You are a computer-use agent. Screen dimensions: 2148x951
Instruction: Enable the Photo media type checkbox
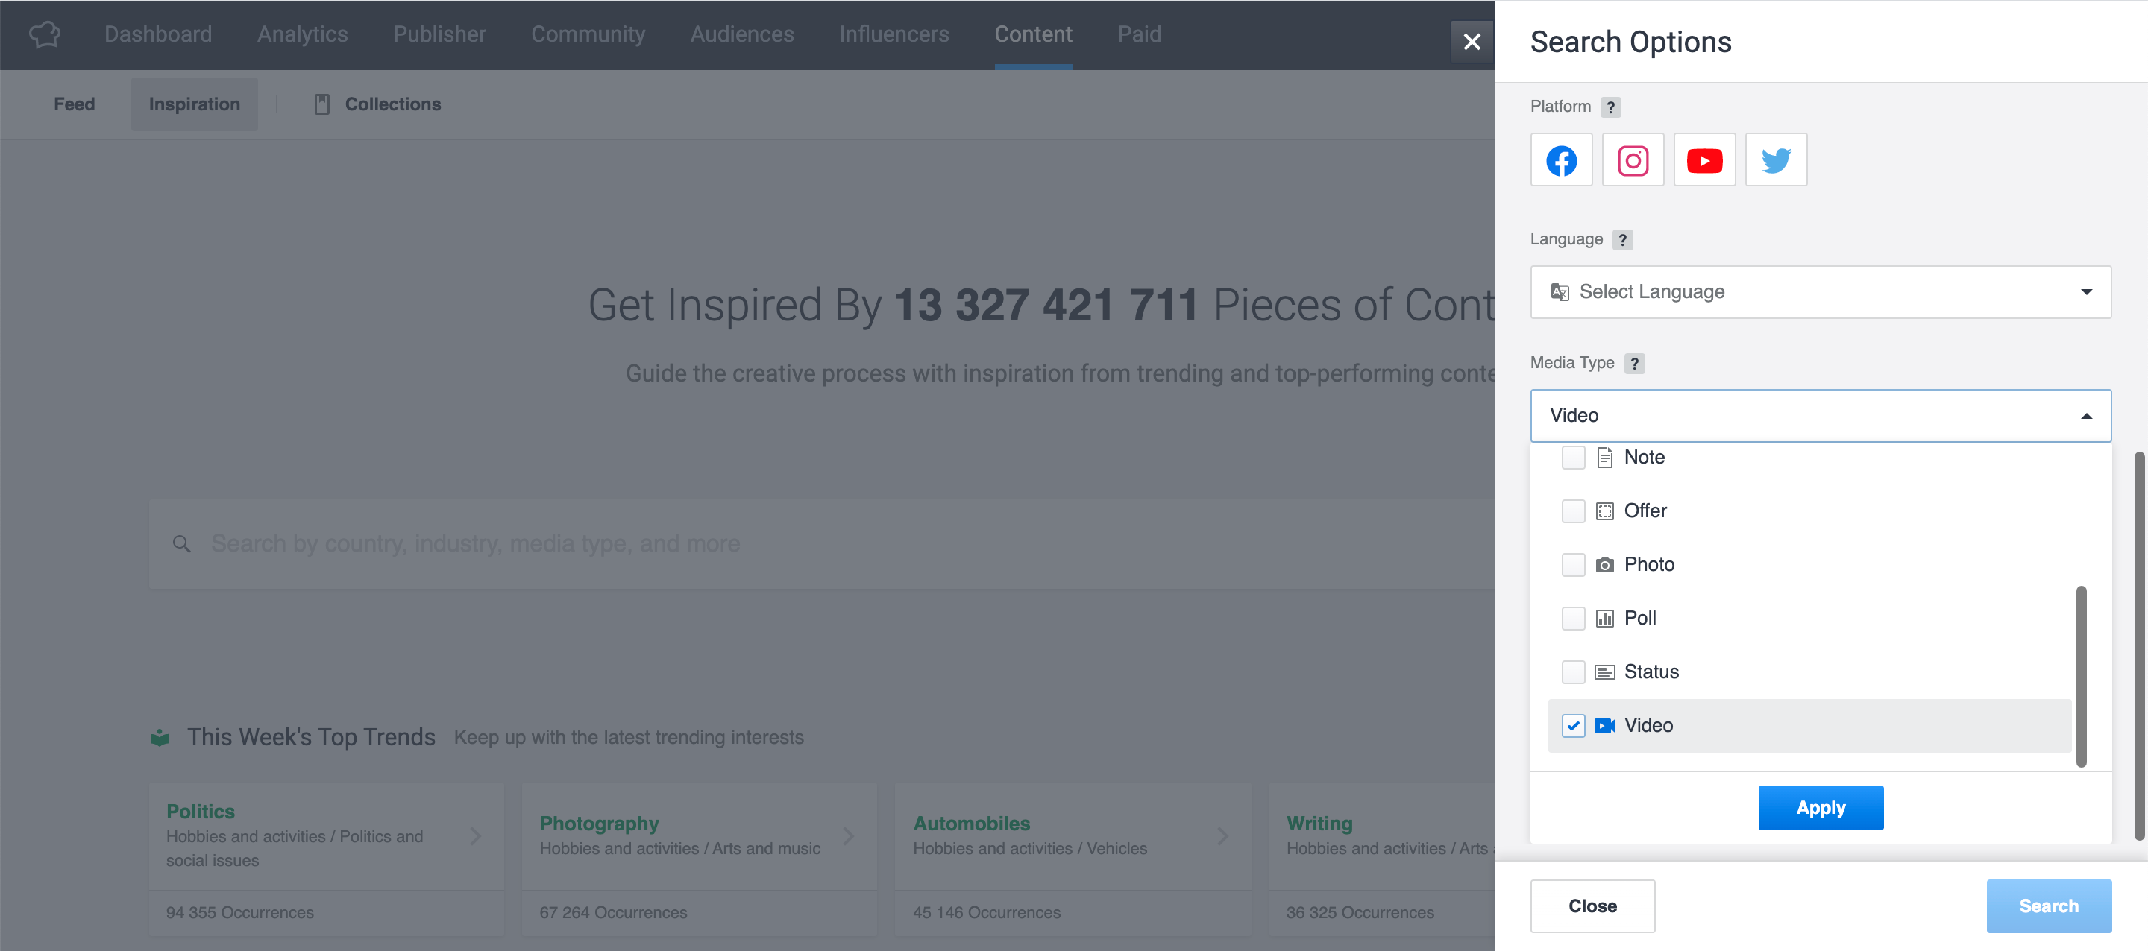pyautogui.click(x=1574, y=564)
